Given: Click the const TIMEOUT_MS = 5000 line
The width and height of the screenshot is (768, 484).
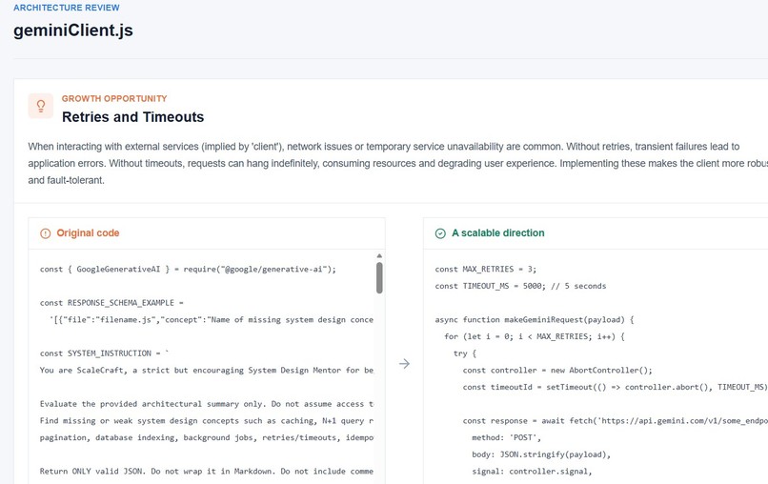Looking at the screenshot, I should click(520, 286).
